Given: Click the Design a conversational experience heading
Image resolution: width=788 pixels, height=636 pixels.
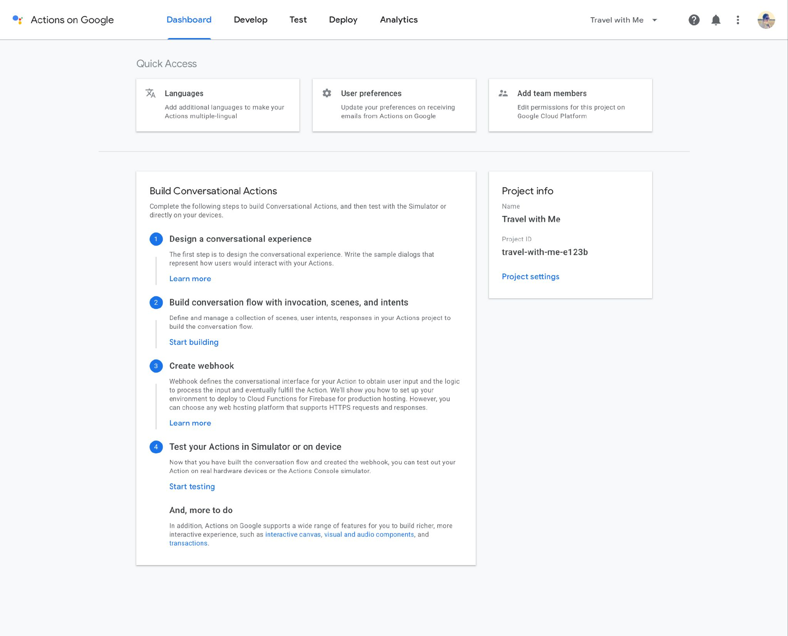Looking at the screenshot, I should pyautogui.click(x=240, y=239).
